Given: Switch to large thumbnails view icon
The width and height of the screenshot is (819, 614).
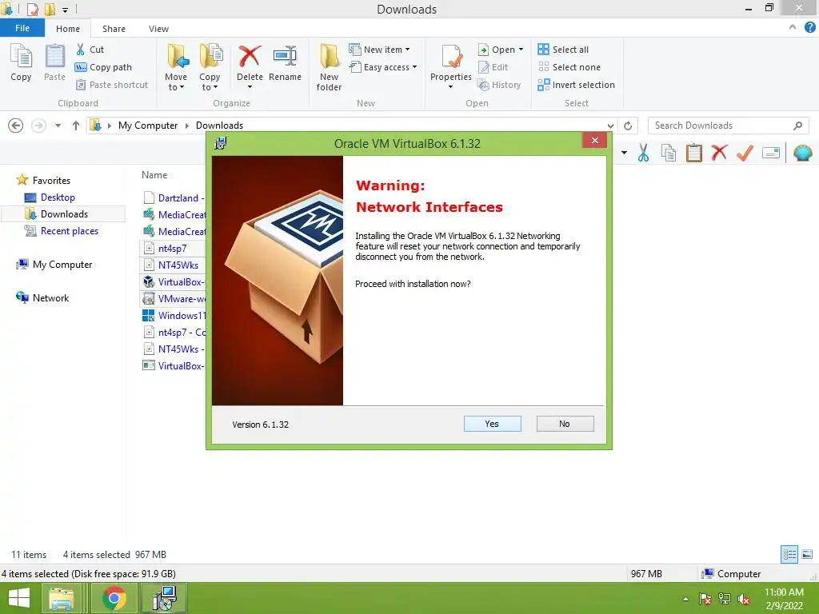Looking at the screenshot, I should pos(807,555).
